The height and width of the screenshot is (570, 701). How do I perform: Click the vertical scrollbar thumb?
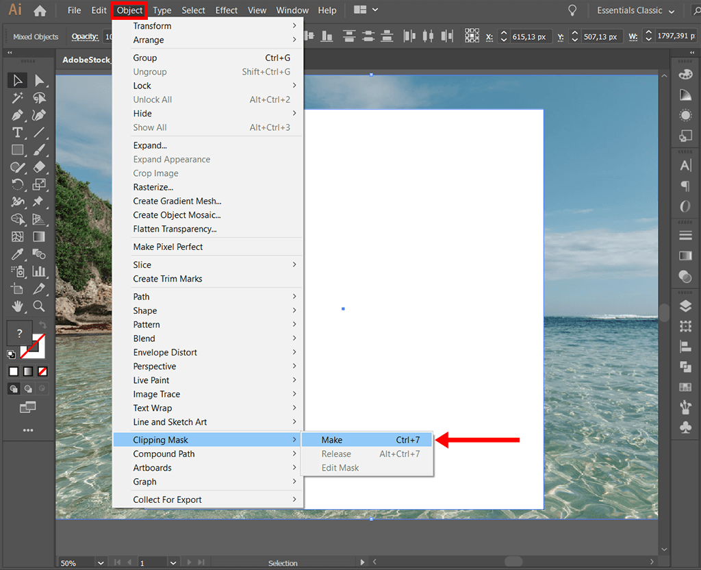pyautogui.click(x=664, y=312)
